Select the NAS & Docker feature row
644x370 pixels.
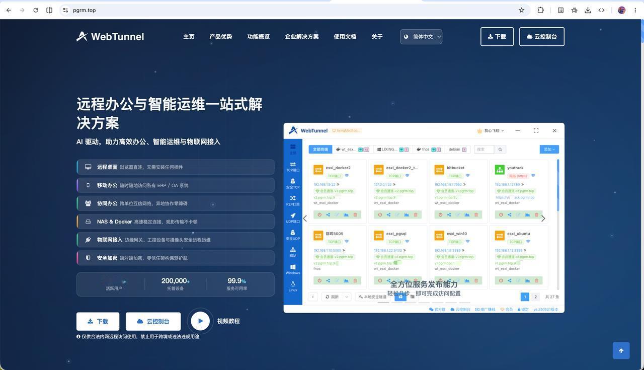point(176,221)
